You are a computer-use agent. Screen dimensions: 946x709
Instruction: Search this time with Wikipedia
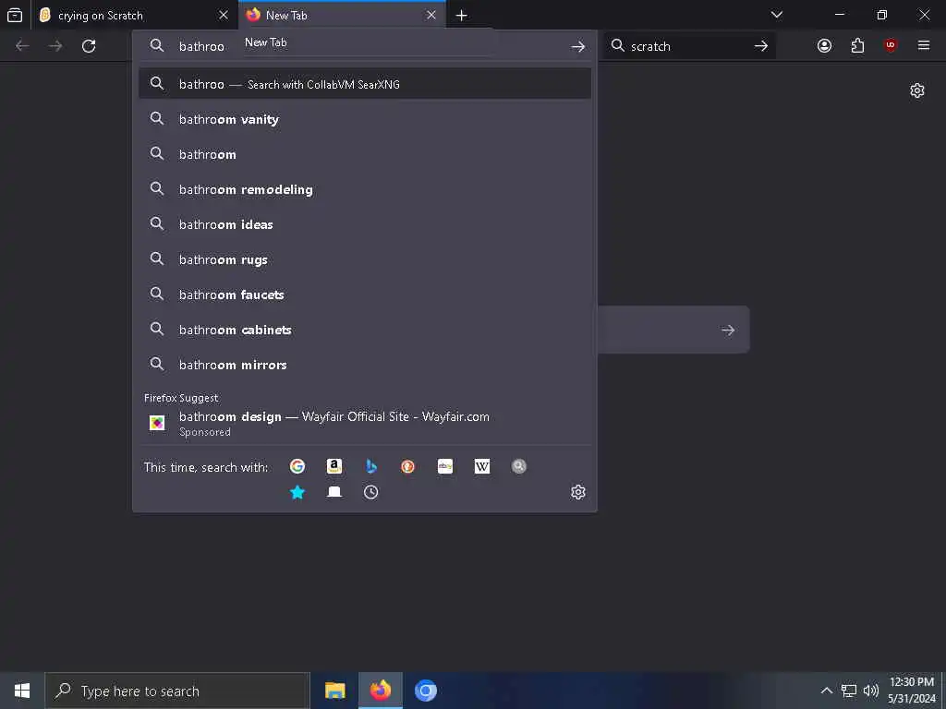tap(482, 466)
